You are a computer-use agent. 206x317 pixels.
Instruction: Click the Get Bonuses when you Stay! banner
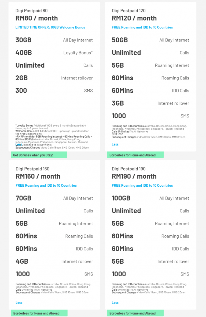pos(39,155)
